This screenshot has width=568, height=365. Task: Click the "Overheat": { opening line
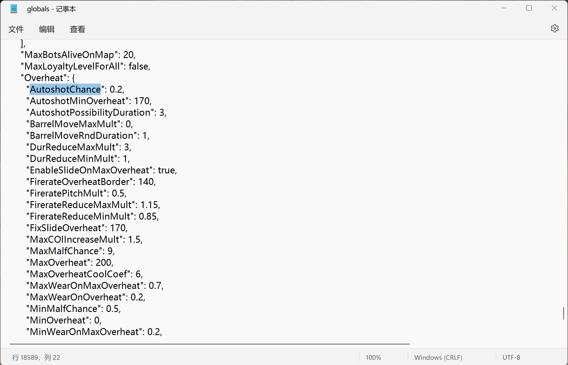pos(48,78)
